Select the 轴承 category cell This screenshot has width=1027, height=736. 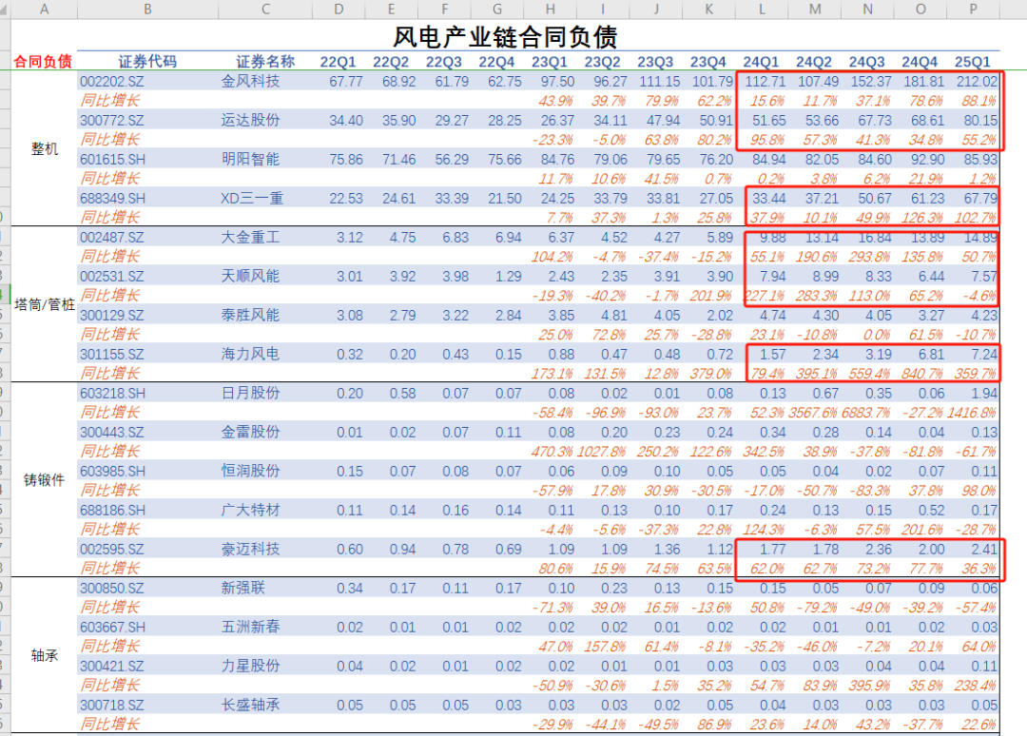point(45,655)
